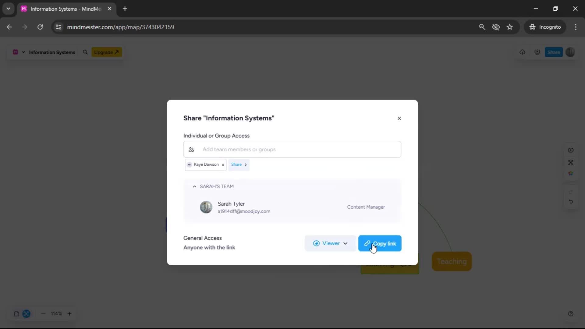Collapse the SARAH'S TEAM section

[194, 186]
